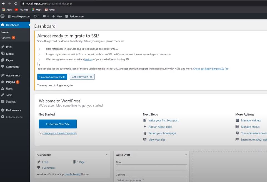Click the Go ahead, activate SSL! button
Viewport: 267px width, 182px height.
tap(52, 77)
